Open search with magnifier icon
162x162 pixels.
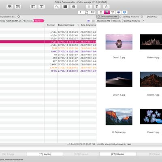tap(57, 6)
